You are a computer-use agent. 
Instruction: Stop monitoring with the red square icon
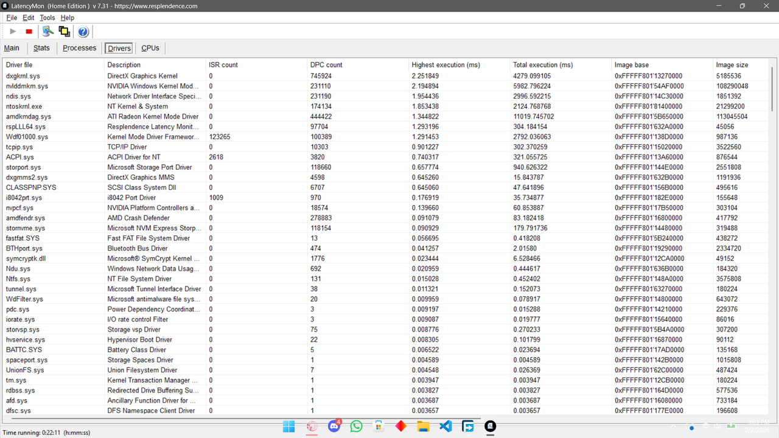point(29,32)
